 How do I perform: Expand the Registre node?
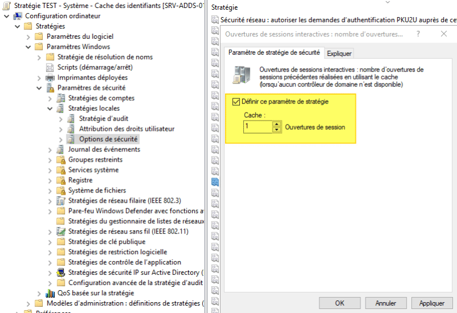[x=50, y=180]
